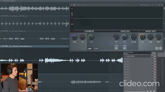Toggle the Slot 6 enable LED
165x92 pixels.
coord(155,70)
